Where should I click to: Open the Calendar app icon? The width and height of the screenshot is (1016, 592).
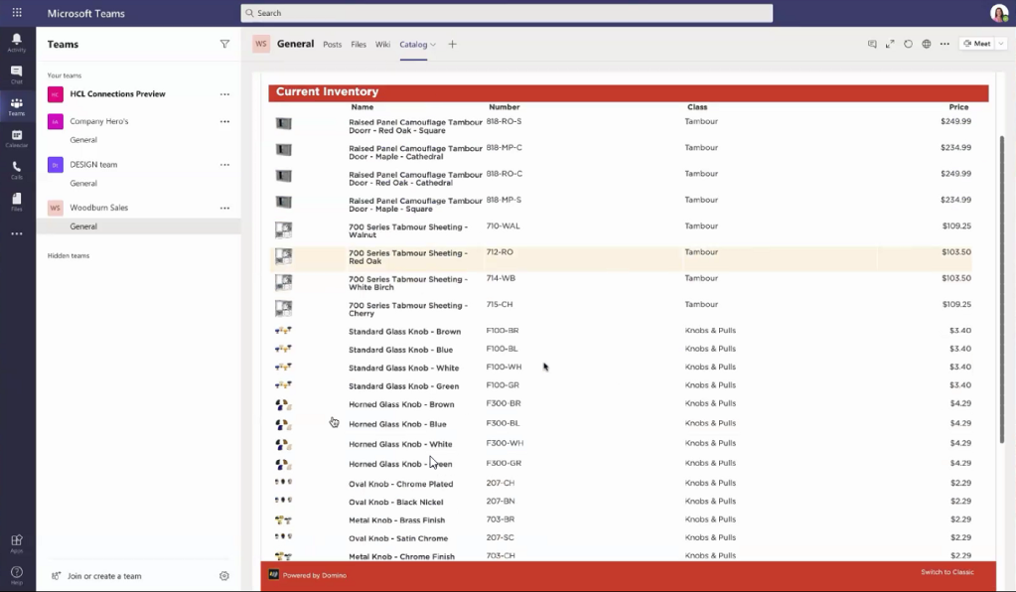point(17,137)
